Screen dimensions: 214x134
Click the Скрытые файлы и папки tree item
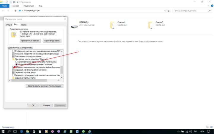click(x=25, y=78)
